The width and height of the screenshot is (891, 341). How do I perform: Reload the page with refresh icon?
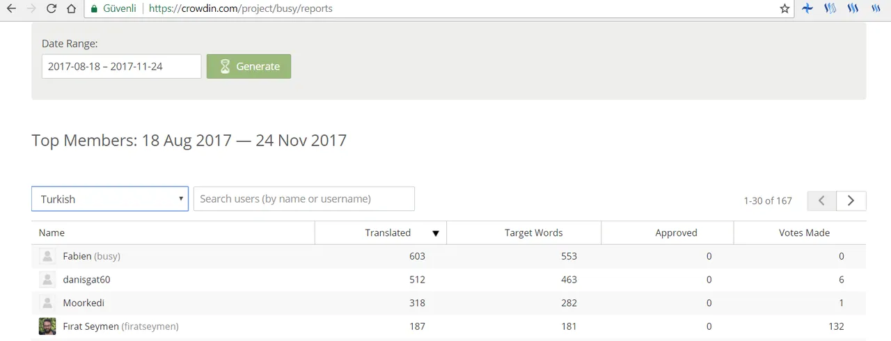51,9
